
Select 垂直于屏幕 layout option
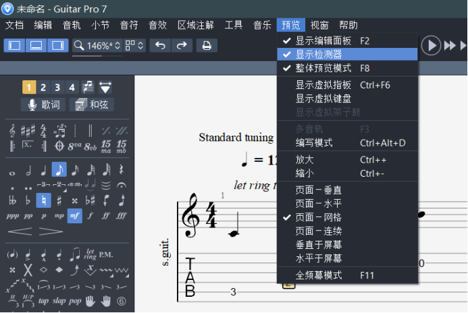tap(347, 245)
